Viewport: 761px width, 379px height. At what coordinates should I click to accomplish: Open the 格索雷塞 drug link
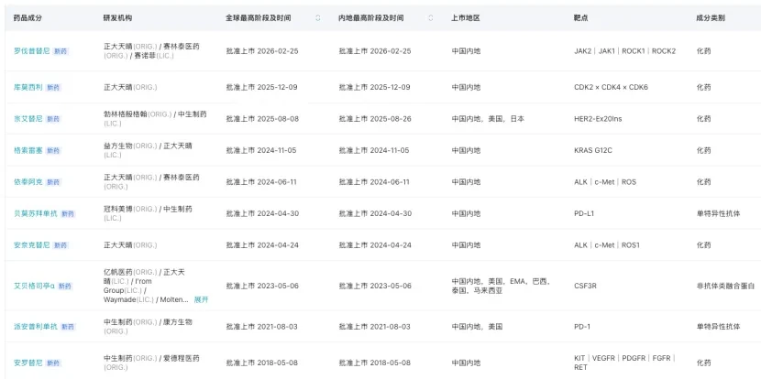pos(28,151)
